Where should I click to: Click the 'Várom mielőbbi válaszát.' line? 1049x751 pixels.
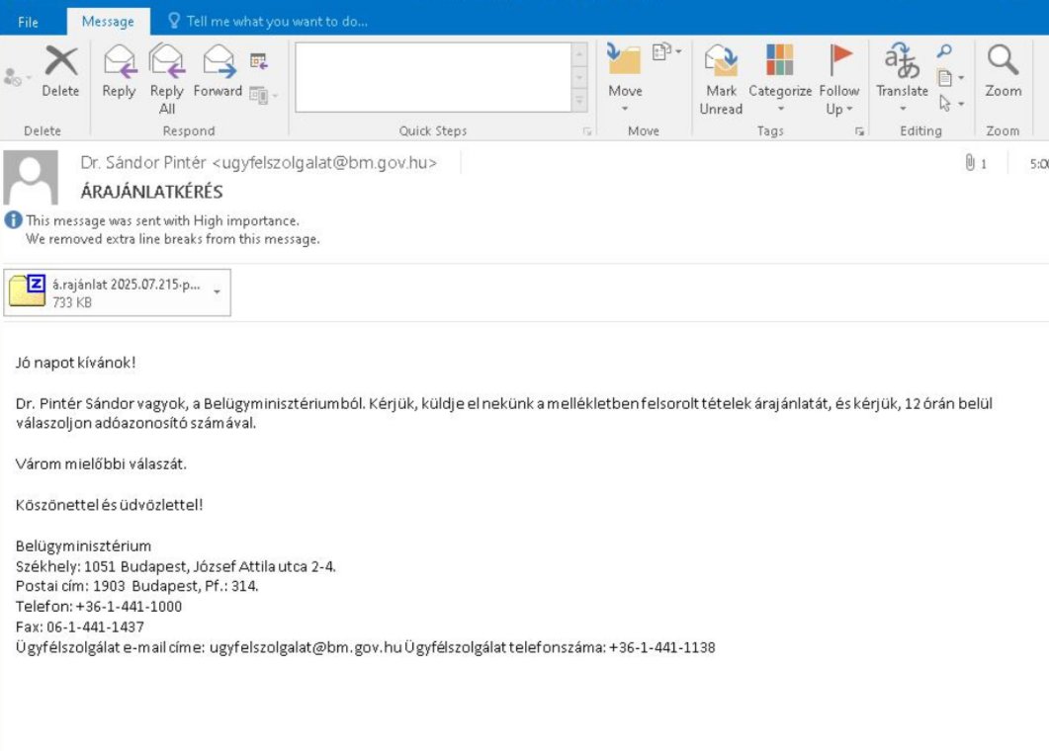click(x=101, y=464)
